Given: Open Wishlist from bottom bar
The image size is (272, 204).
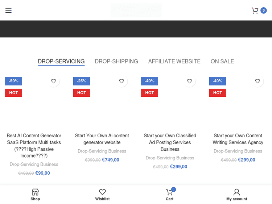Looking at the screenshot, I should pyautogui.click(x=102, y=194).
